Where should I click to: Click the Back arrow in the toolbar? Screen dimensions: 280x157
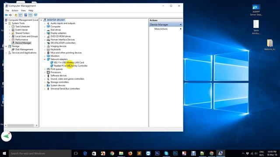(6, 15)
